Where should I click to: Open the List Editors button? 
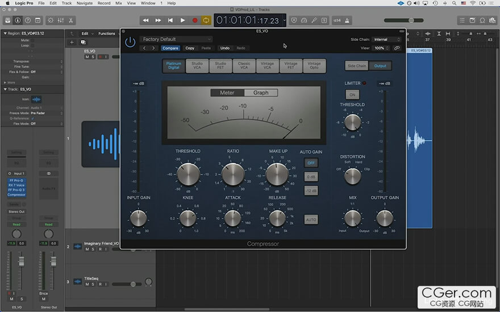click(462, 20)
